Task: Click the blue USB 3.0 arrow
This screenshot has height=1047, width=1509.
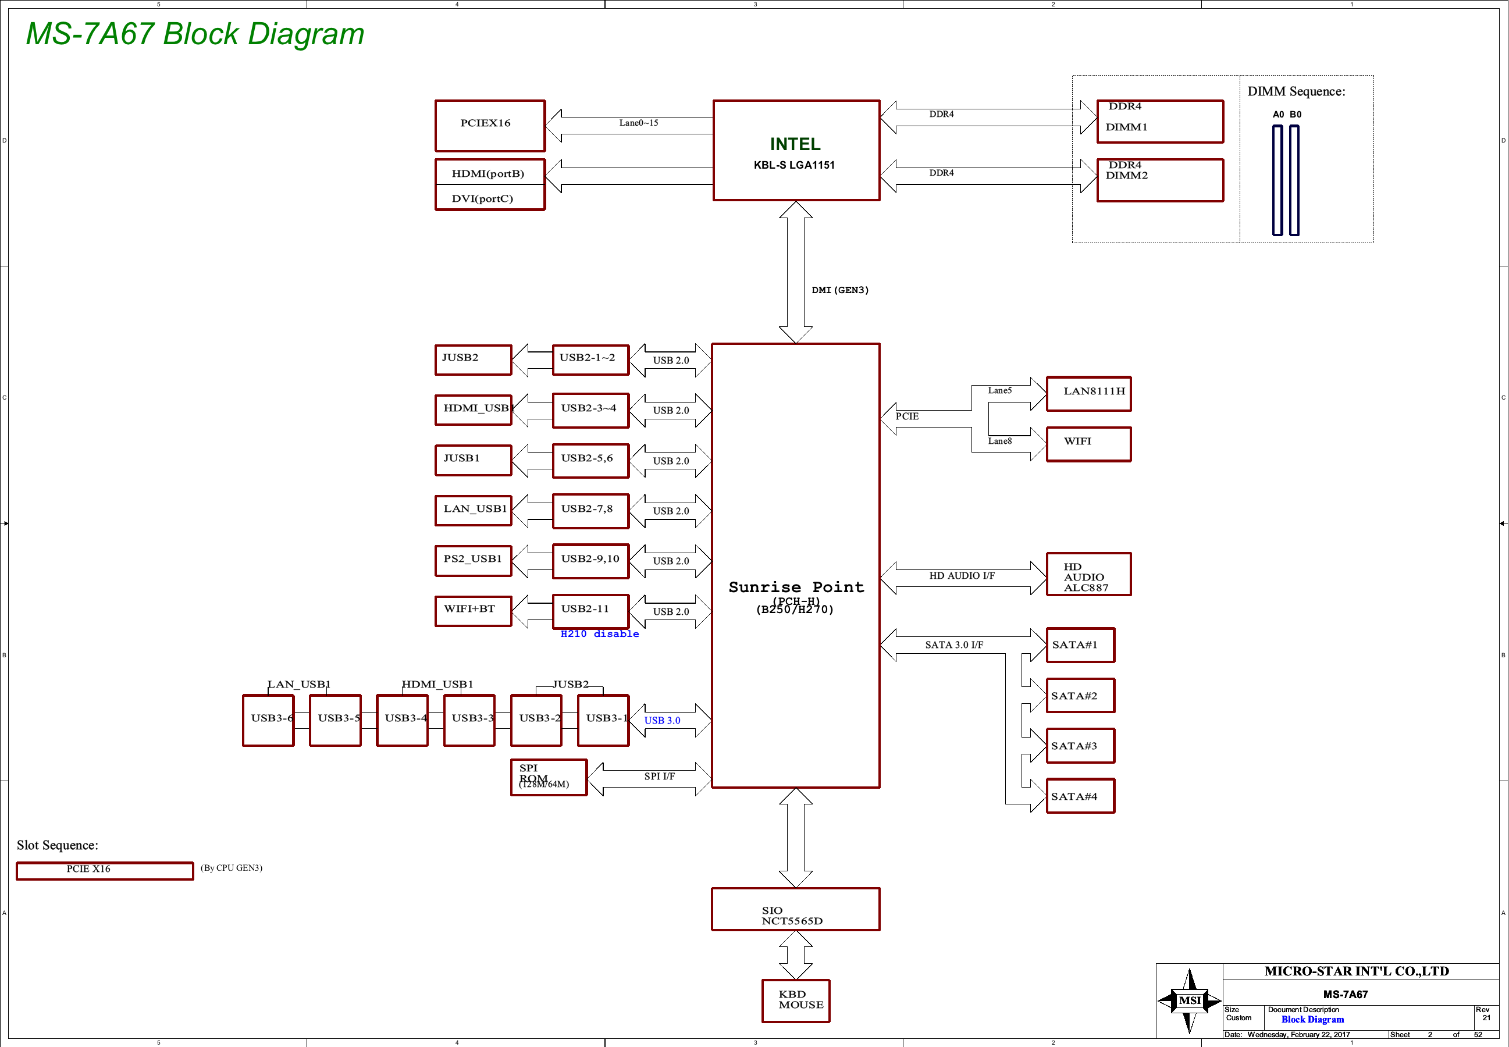Action: tap(670, 720)
